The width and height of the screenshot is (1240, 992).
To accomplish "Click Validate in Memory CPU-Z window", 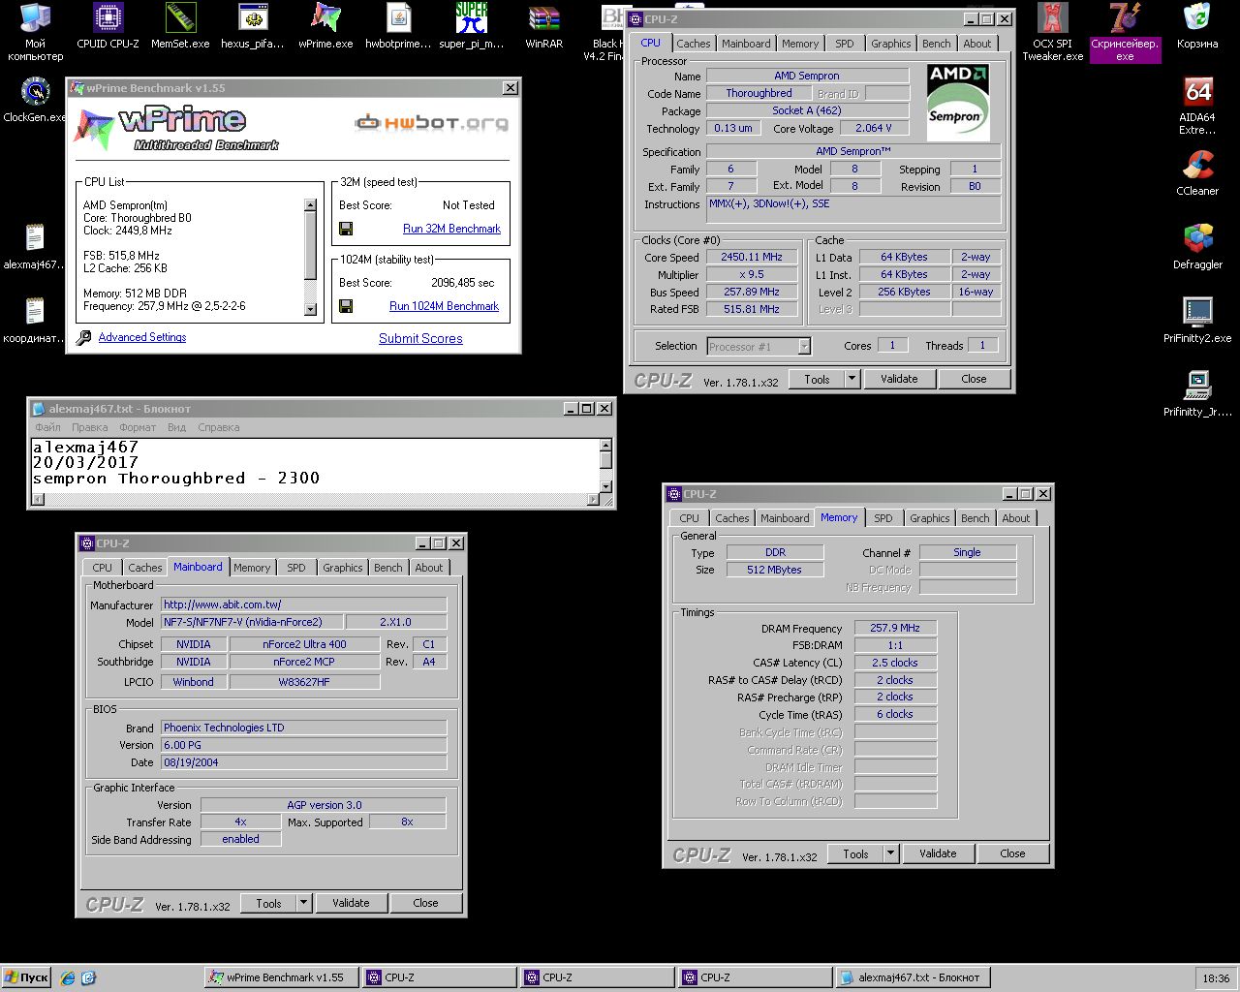I will click(938, 853).
